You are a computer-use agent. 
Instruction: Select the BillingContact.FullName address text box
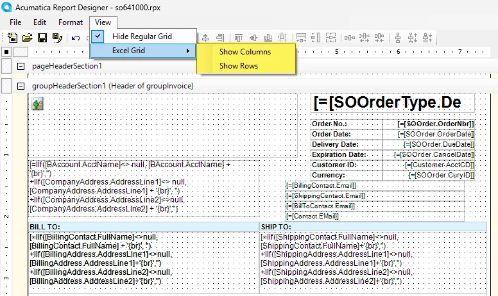(x=144, y=263)
